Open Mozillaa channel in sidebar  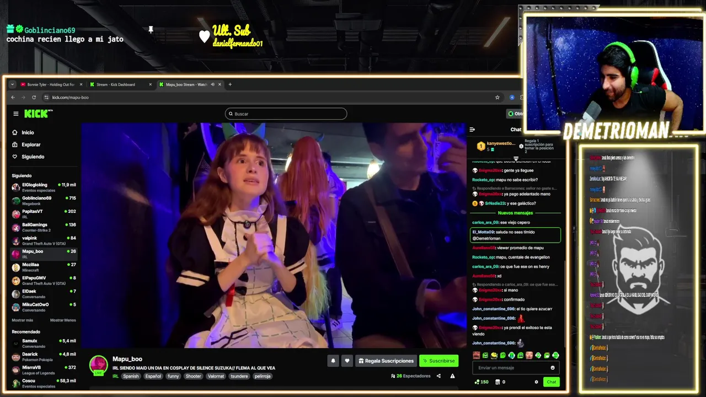click(44, 267)
